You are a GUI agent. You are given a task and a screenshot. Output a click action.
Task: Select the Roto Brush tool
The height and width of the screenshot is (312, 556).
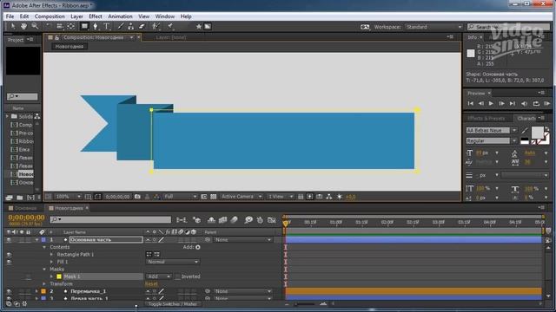pyautogui.click(x=156, y=27)
